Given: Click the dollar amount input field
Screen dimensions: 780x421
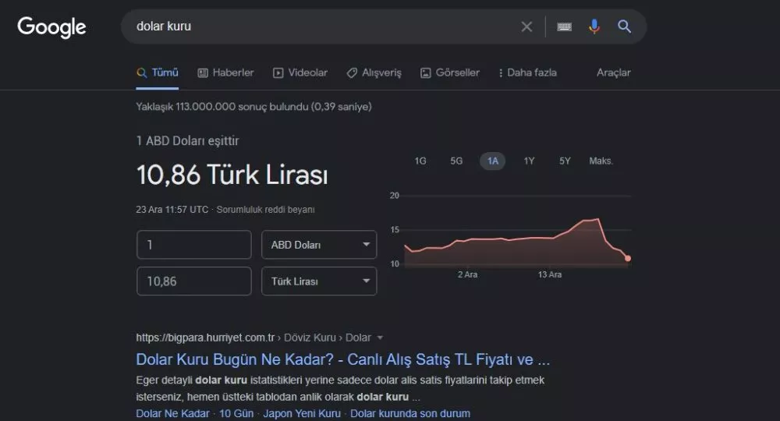Looking at the screenshot, I should click(x=193, y=245).
